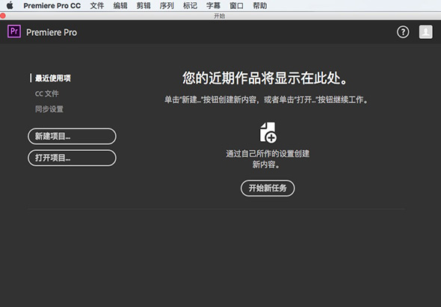This screenshot has height=307, width=441.
Task: Open the 文件 menu
Action: [x=97, y=6]
